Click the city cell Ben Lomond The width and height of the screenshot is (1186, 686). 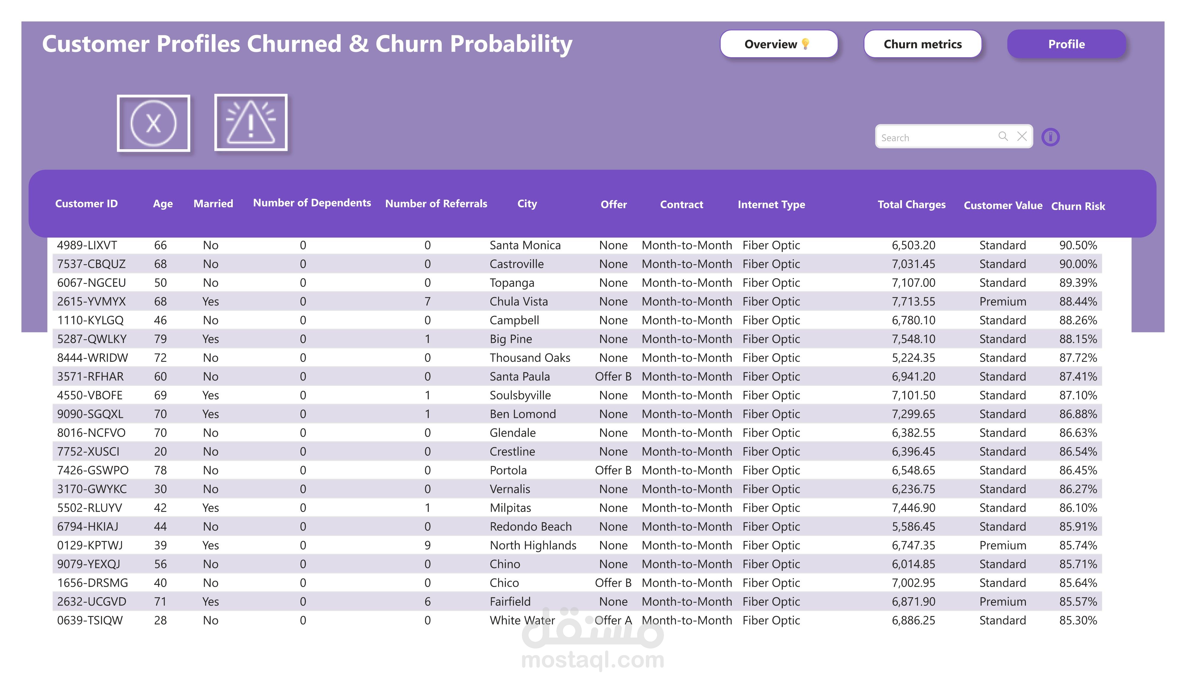click(523, 414)
